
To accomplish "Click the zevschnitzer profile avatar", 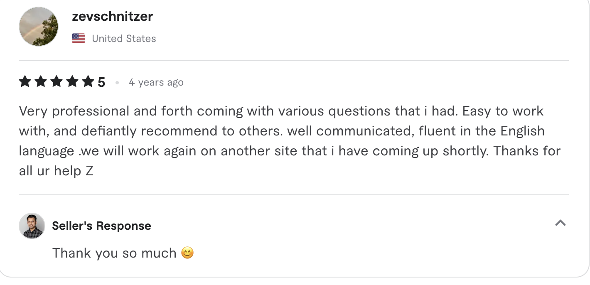I will 38,26.
